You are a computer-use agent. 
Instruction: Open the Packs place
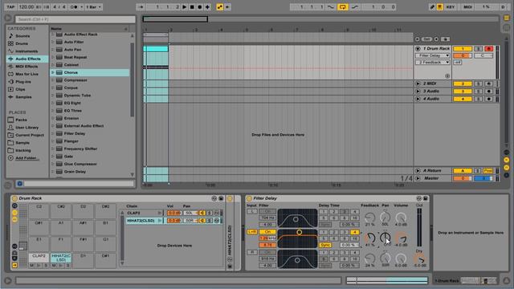21,120
